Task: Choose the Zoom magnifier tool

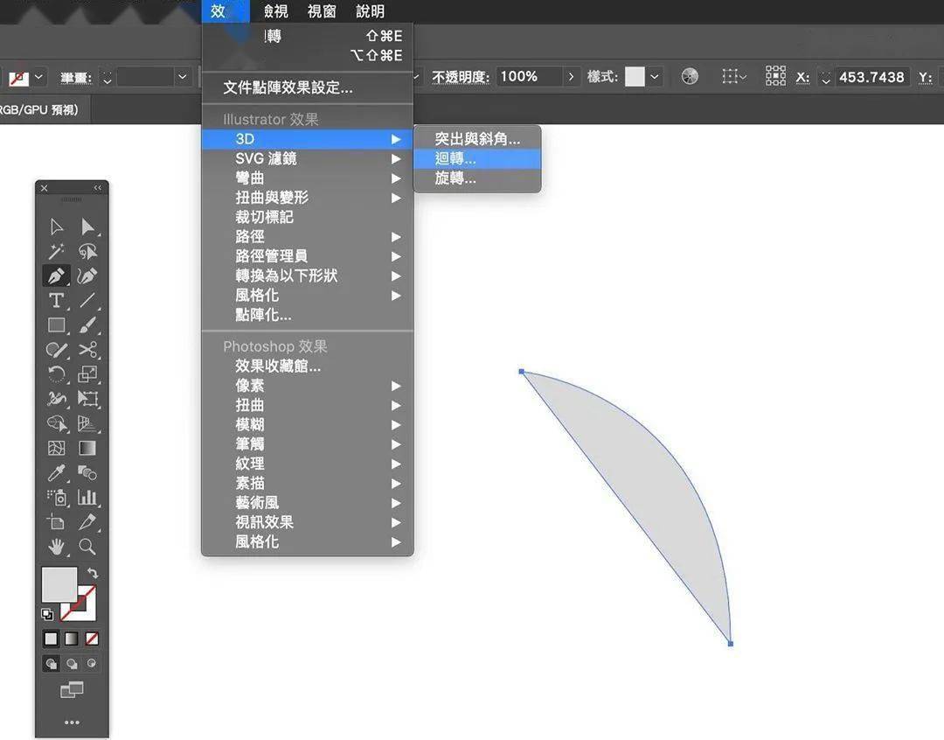Action: [87, 547]
